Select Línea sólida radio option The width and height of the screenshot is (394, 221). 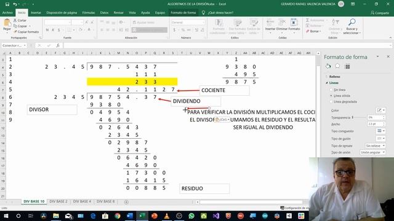point(331,96)
